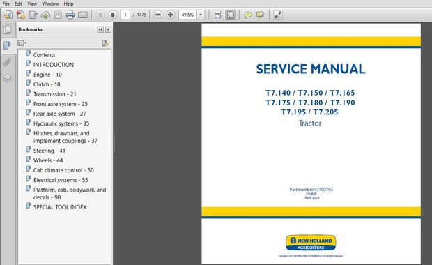Open the Attachments paperclip panel icon
The height and width of the screenshot is (265, 432).
(x=7, y=63)
